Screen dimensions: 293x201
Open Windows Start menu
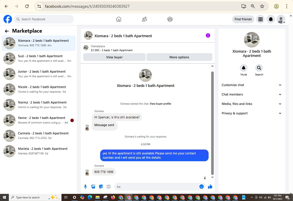coord(4,197)
